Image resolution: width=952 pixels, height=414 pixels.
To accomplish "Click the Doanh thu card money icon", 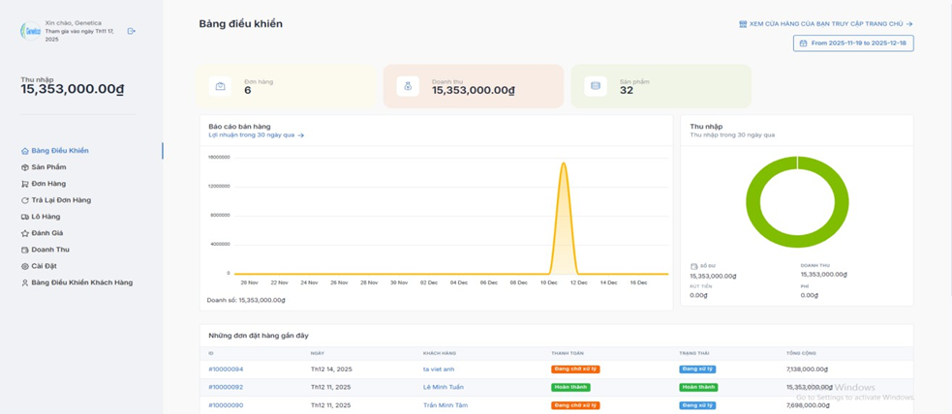I will (408, 86).
